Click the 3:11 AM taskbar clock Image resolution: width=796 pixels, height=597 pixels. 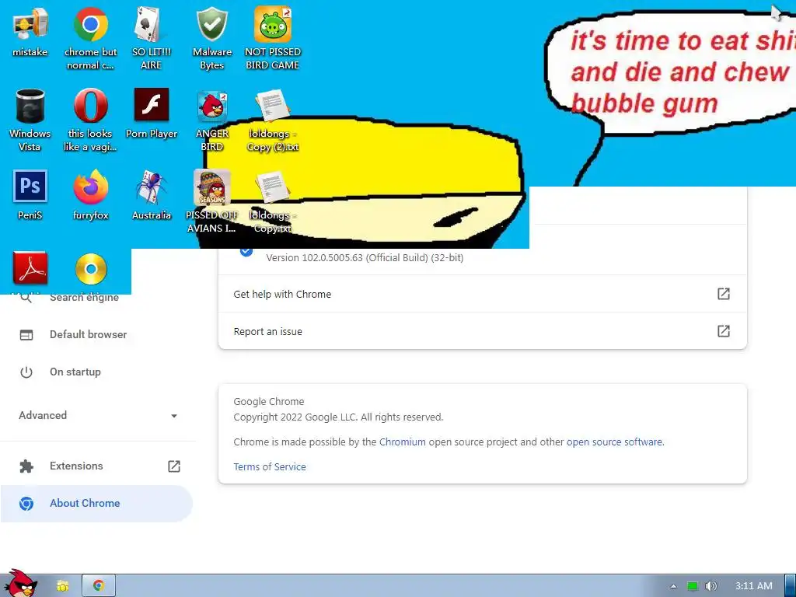pos(754,586)
